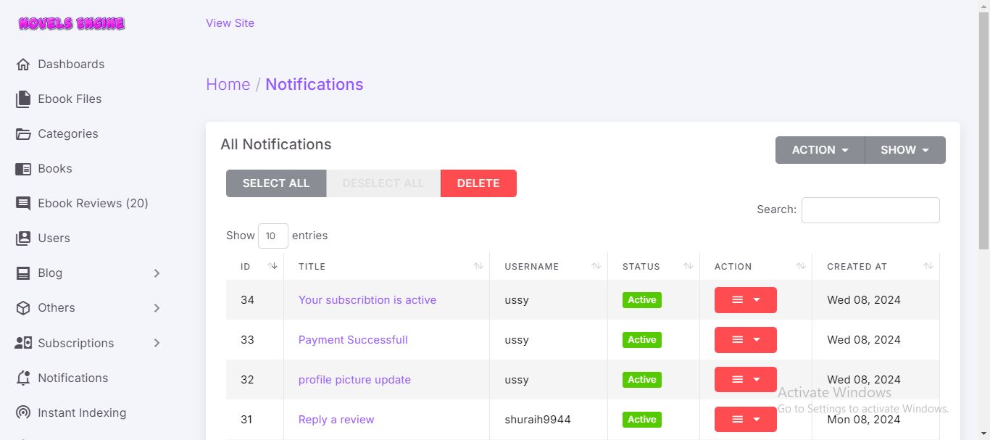The image size is (990, 440).
Task: Click the Ebook Files document icon
Action: [x=23, y=99]
